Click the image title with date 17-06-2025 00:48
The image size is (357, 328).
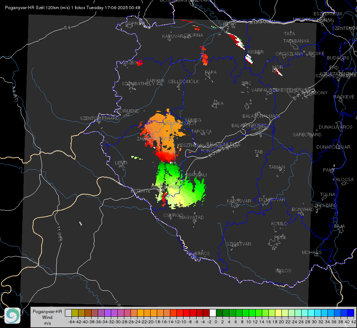(73, 8)
